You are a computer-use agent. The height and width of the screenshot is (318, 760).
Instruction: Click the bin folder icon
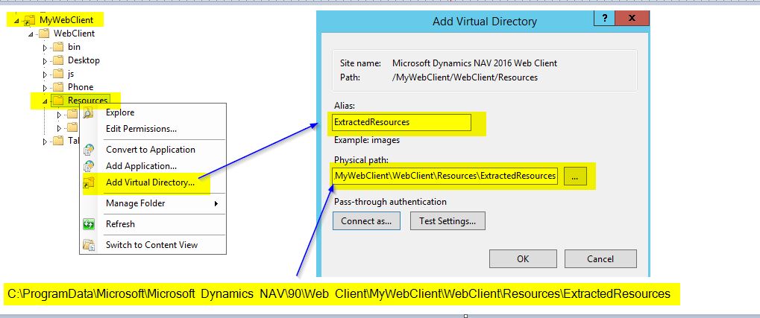pyautogui.click(x=58, y=47)
